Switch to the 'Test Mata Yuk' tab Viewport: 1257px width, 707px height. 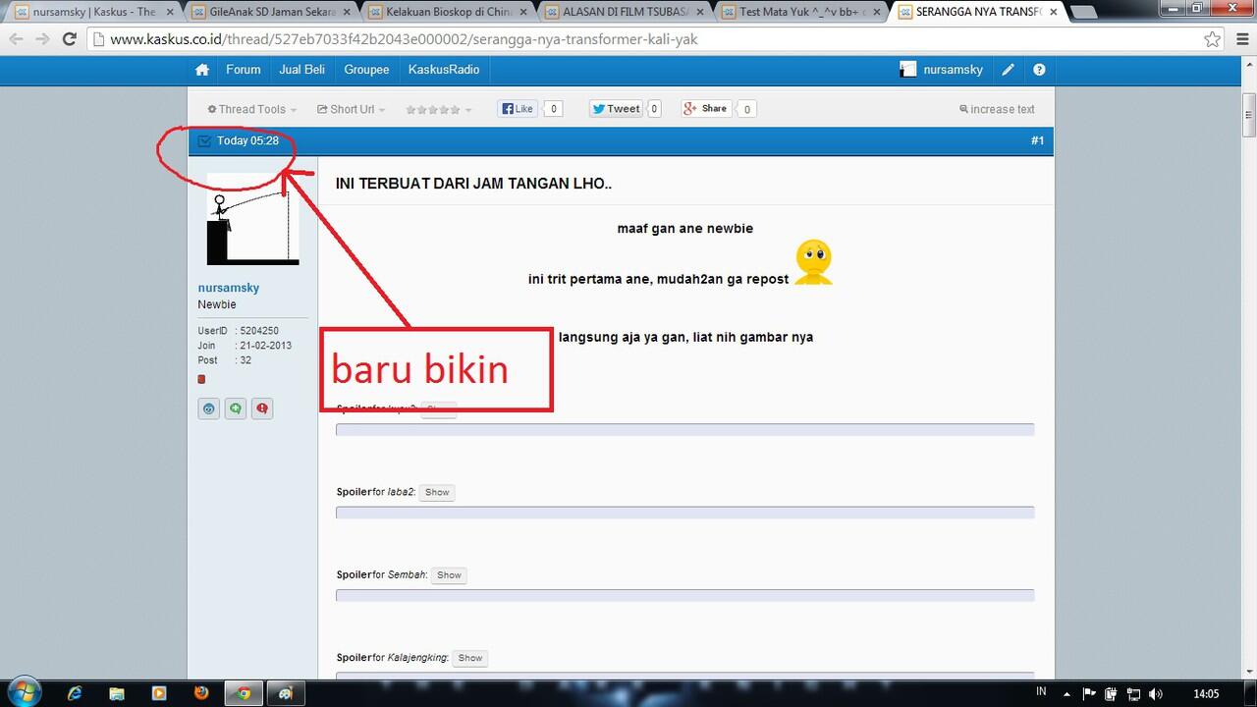[802, 13]
